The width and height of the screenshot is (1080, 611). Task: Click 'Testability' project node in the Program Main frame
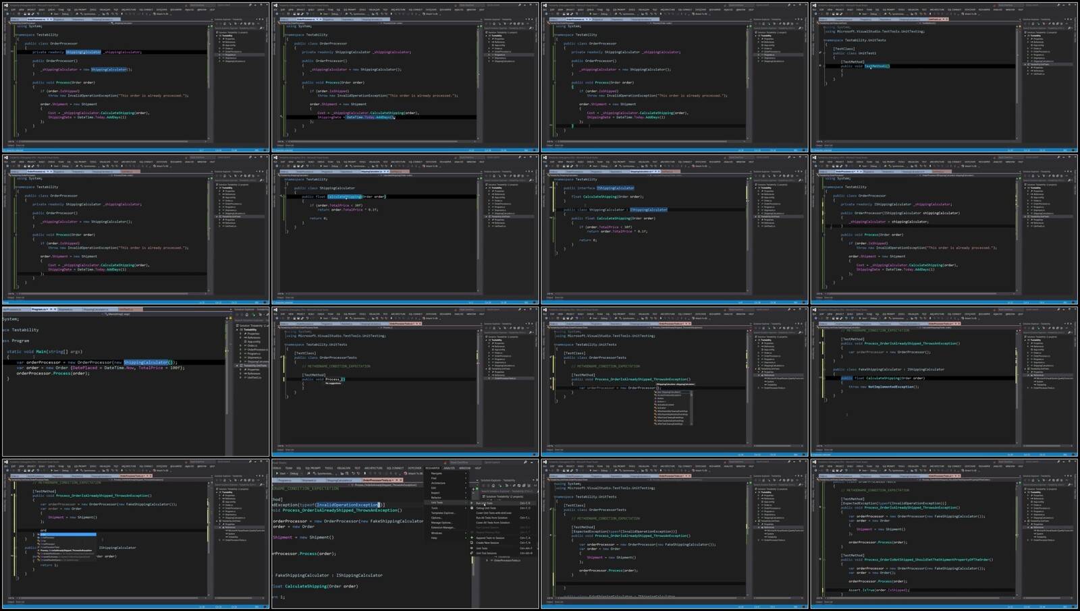coord(250,330)
